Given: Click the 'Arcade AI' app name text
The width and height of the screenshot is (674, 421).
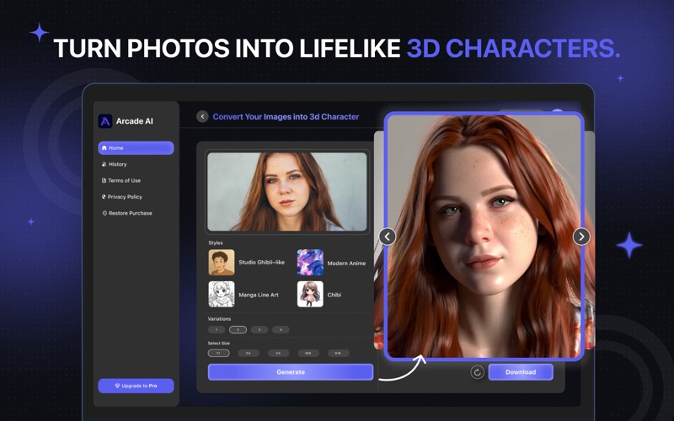Looking at the screenshot, I should pos(134,121).
